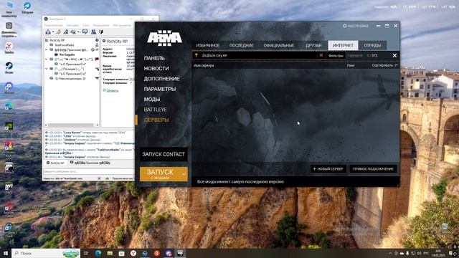
Task: Click TeamSpeak contacts toolbar icon
Action: tap(94, 32)
